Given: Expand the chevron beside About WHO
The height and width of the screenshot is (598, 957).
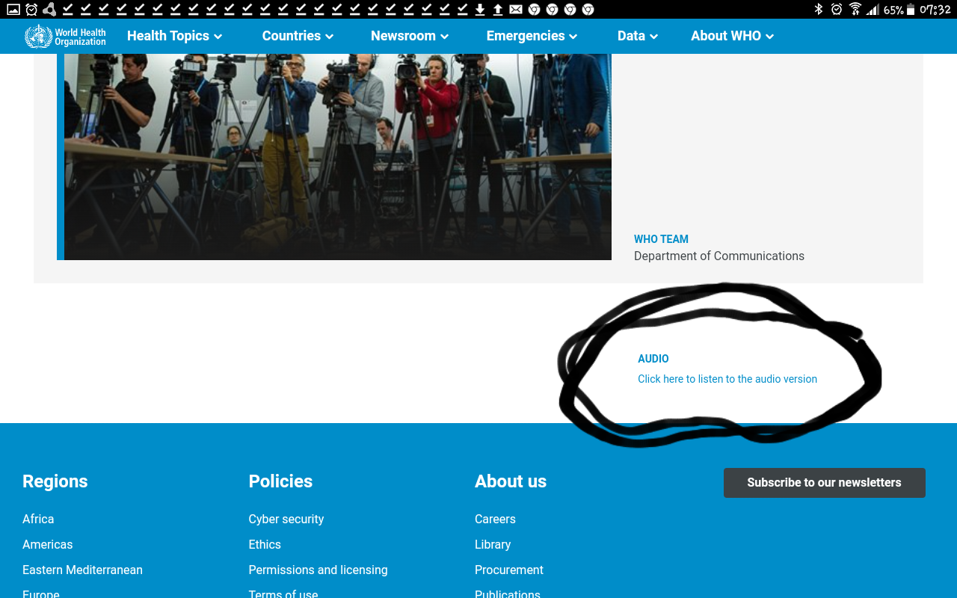Looking at the screenshot, I should coord(770,37).
